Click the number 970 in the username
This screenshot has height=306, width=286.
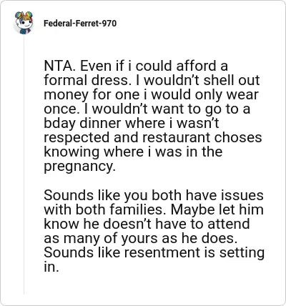(109, 24)
